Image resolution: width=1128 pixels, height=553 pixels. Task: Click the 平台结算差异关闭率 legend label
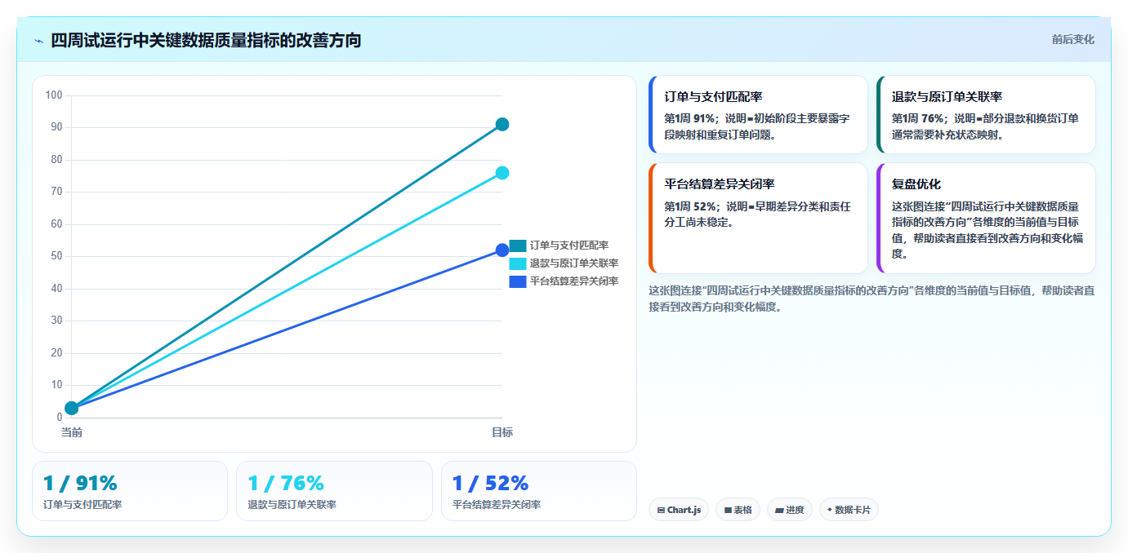(x=574, y=281)
